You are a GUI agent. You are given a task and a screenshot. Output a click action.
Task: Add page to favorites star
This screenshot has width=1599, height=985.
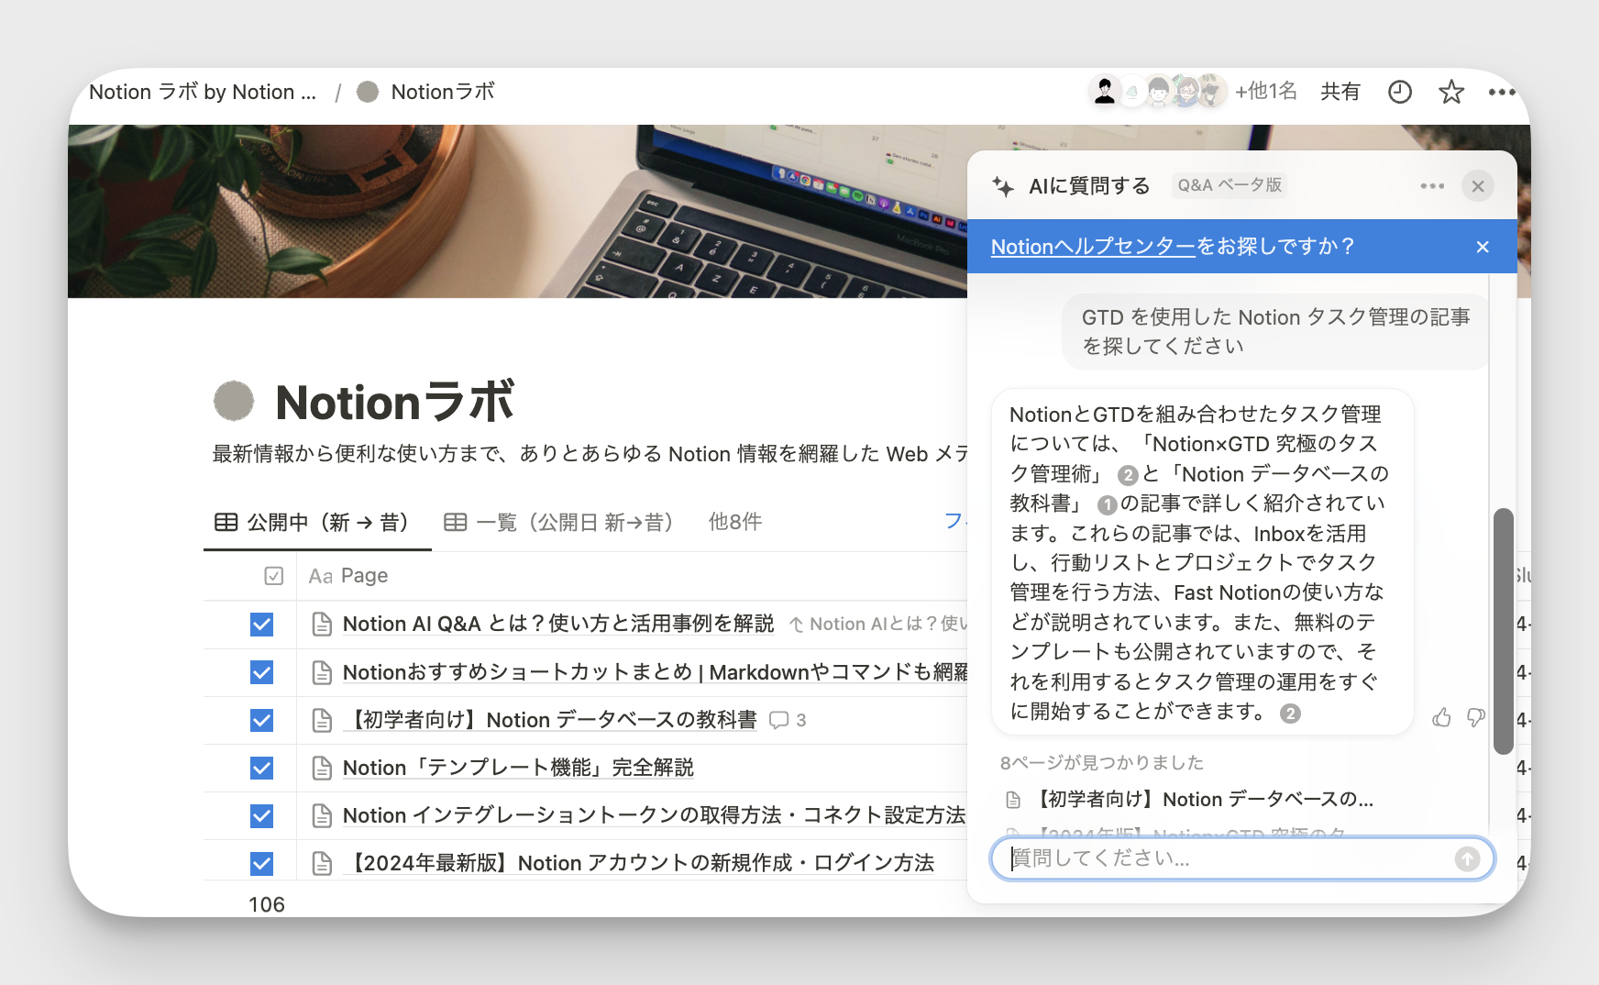(1450, 92)
